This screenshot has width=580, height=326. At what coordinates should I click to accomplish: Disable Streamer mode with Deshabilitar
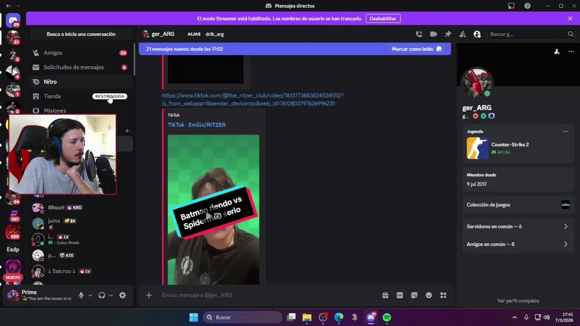pos(383,19)
